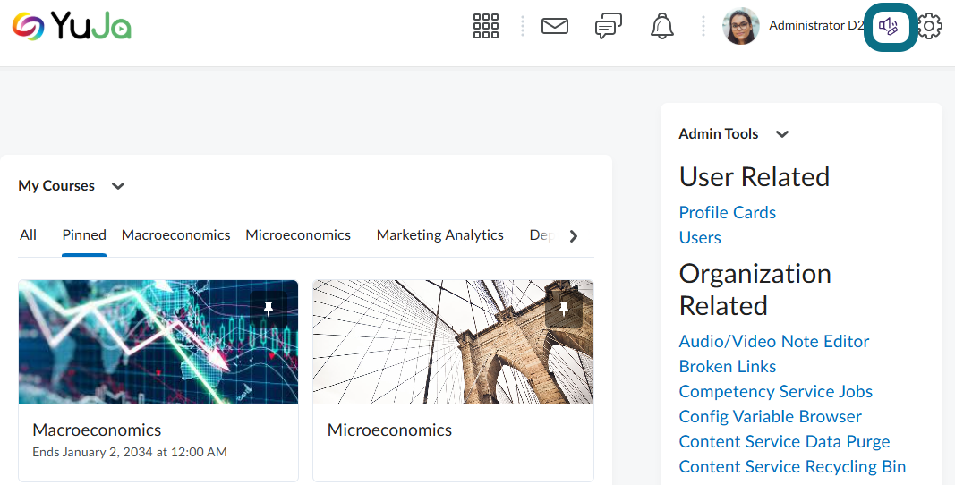Click the Microeconomics bridge thumbnail
Viewport: 955px width, 485px height.
(x=453, y=342)
